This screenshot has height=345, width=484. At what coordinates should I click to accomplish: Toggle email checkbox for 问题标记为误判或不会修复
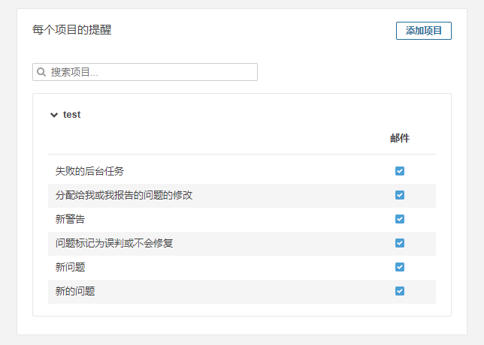[x=400, y=243]
